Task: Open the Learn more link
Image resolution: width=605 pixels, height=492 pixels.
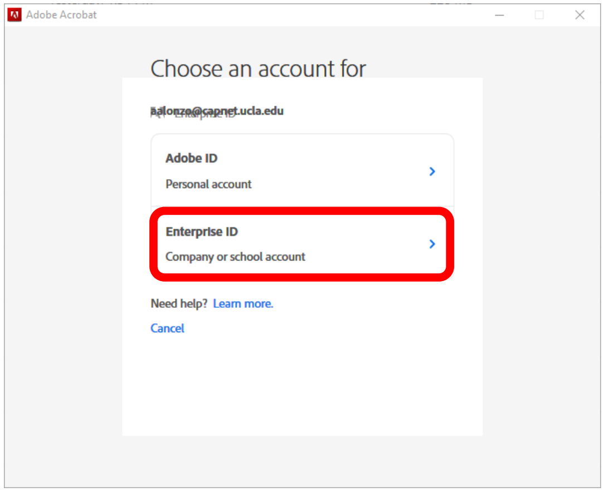Action: pyautogui.click(x=243, y=303)
